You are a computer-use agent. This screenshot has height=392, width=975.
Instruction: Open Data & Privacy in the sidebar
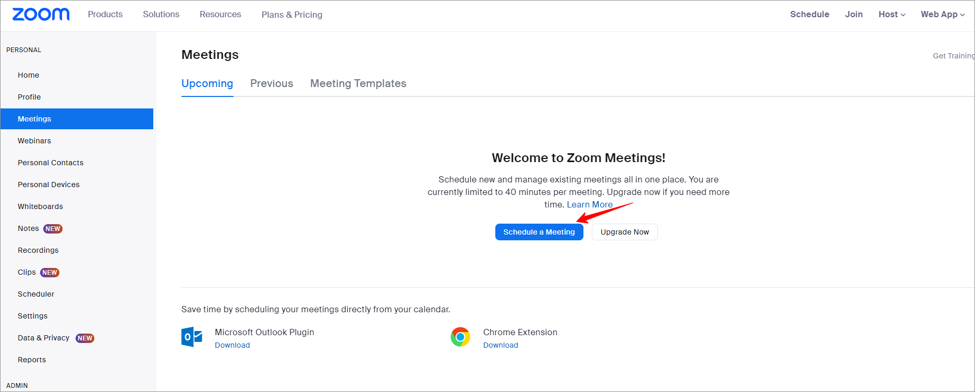(43, 338)
